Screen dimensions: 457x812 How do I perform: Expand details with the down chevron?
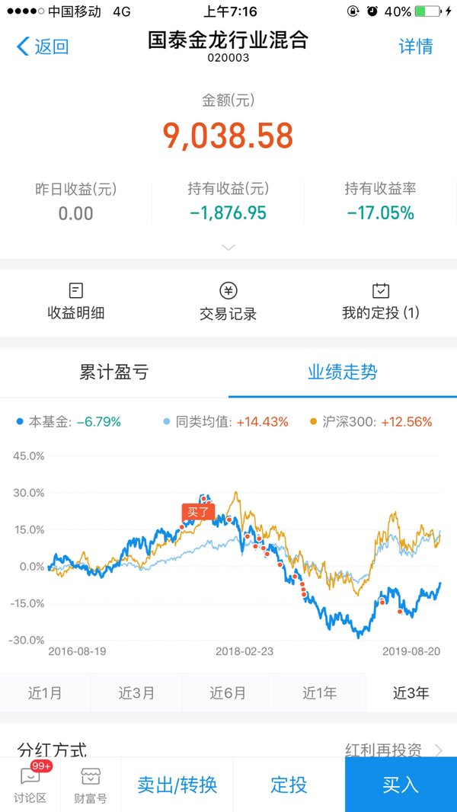pos(228,248)
